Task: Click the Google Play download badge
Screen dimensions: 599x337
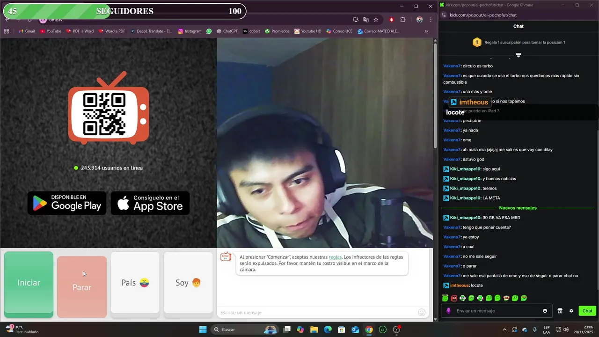Action: 67,203
